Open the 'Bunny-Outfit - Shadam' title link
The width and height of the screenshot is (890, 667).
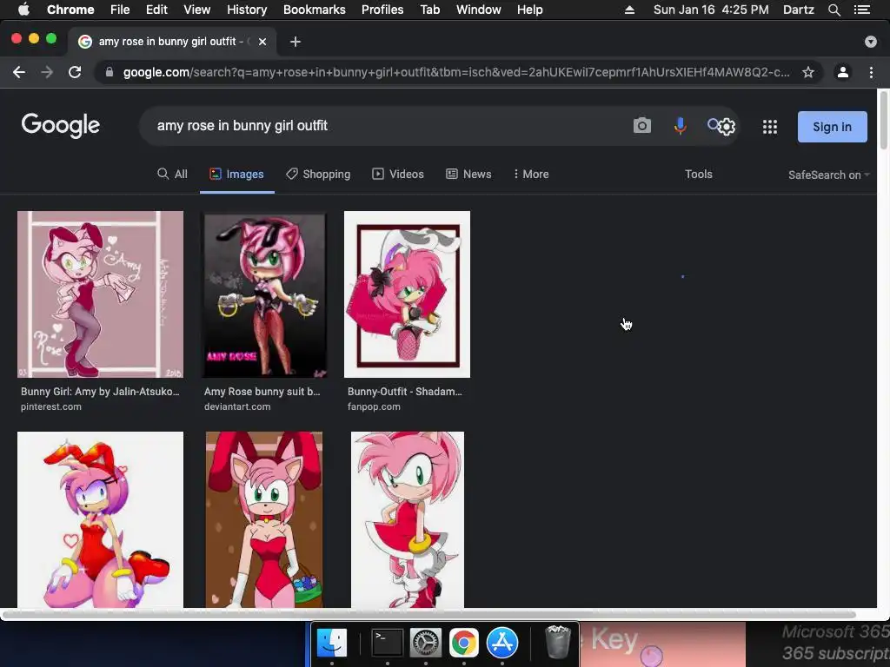pos(405,392)
